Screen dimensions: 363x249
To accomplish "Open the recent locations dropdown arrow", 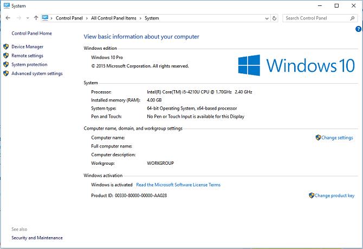I will point(28,18).
